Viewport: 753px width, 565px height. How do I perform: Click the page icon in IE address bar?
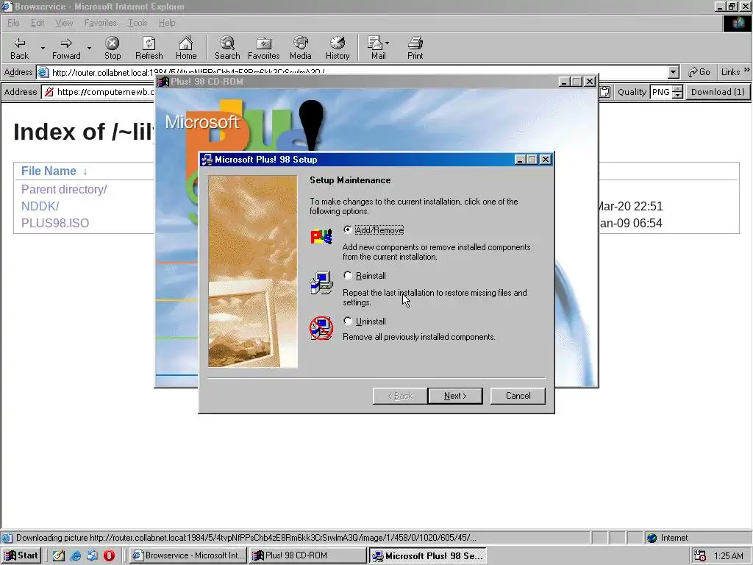pyautogui.click(x=43, y=72)
